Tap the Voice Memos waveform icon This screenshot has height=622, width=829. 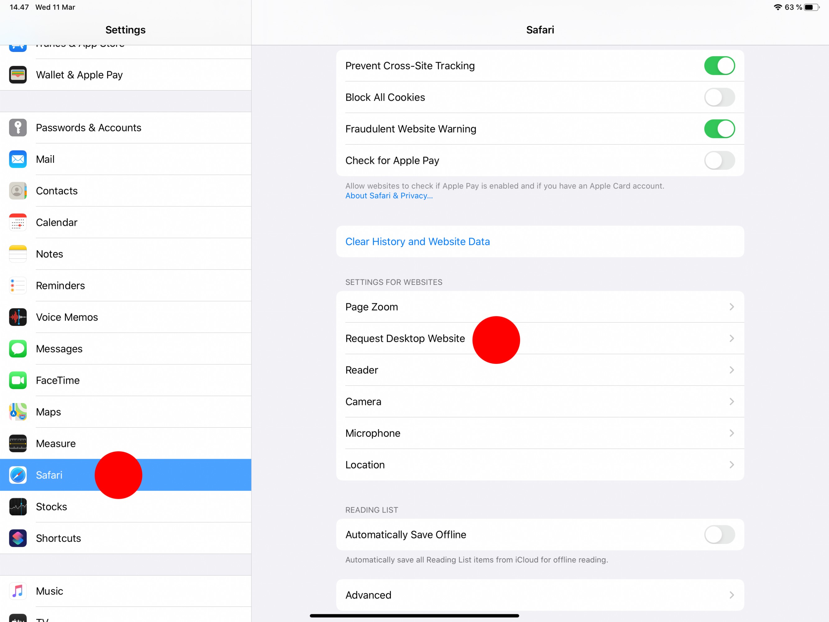[18, 317]
